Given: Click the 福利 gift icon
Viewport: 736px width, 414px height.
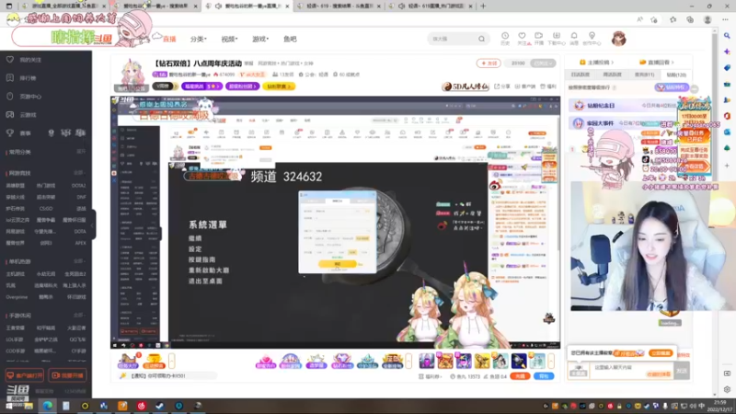Looking at the screenshot, I should [x=547, y=86].
